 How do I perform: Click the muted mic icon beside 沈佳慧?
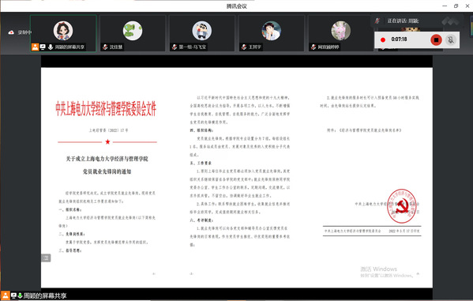pos(105,47)
